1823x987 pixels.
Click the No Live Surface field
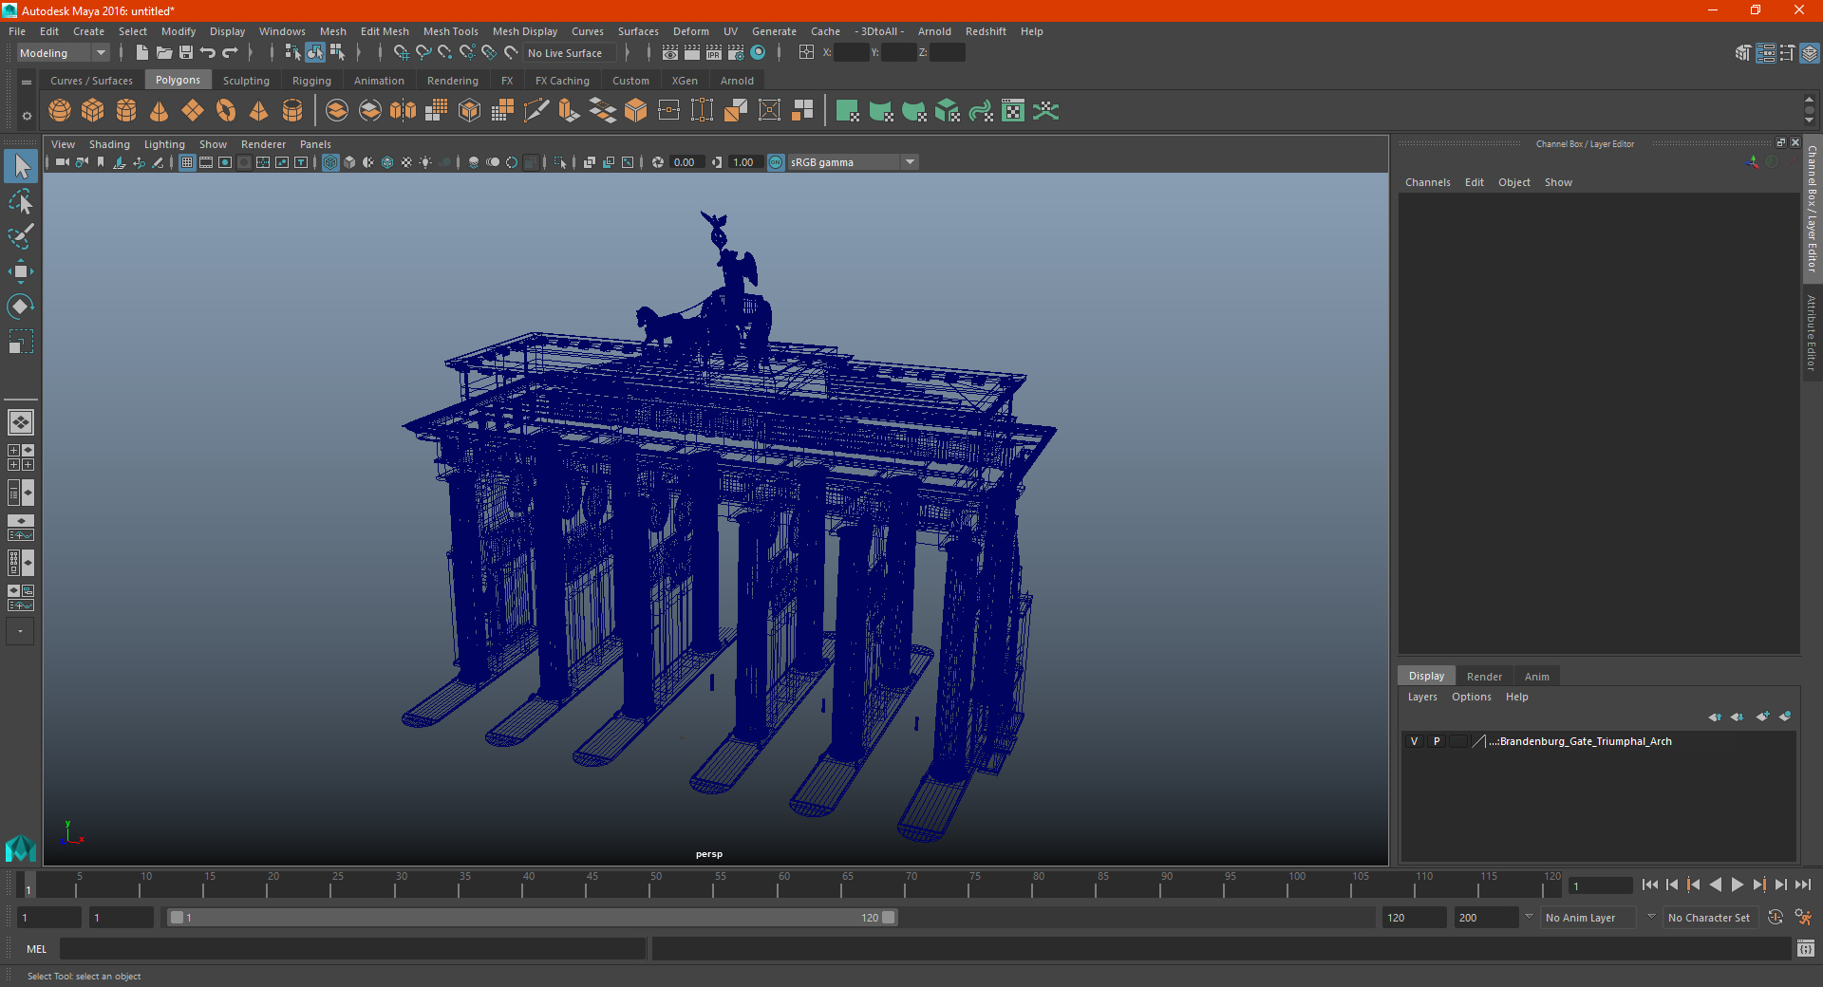(x=570, y=53)
